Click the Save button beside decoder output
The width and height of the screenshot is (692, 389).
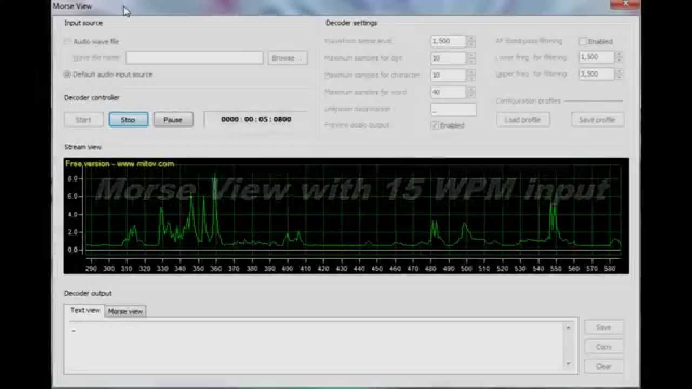(603, 327)
